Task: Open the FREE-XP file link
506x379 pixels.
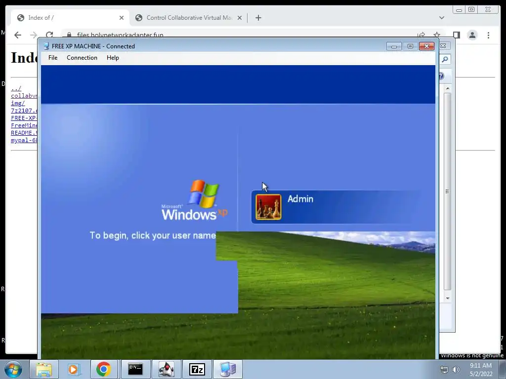Action: (x=24, y=118)
